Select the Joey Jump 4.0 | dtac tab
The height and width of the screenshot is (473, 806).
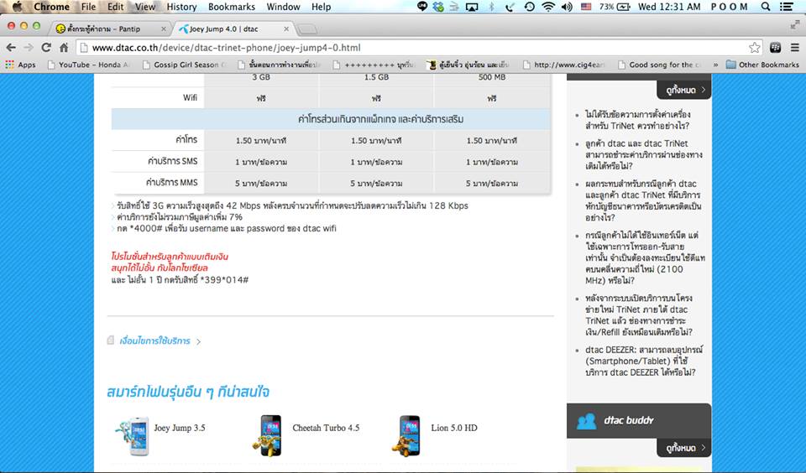[234, 29]
